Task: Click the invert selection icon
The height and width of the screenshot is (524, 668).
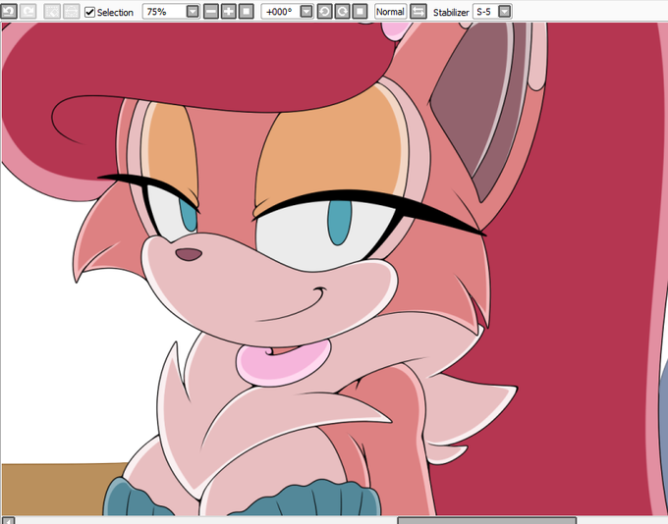Action: tap(71, 12)
